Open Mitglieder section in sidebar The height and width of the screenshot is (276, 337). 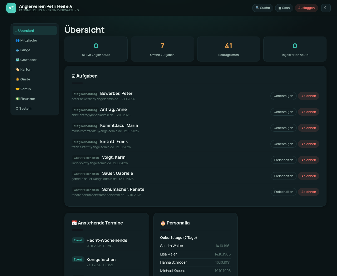(35, 40)
